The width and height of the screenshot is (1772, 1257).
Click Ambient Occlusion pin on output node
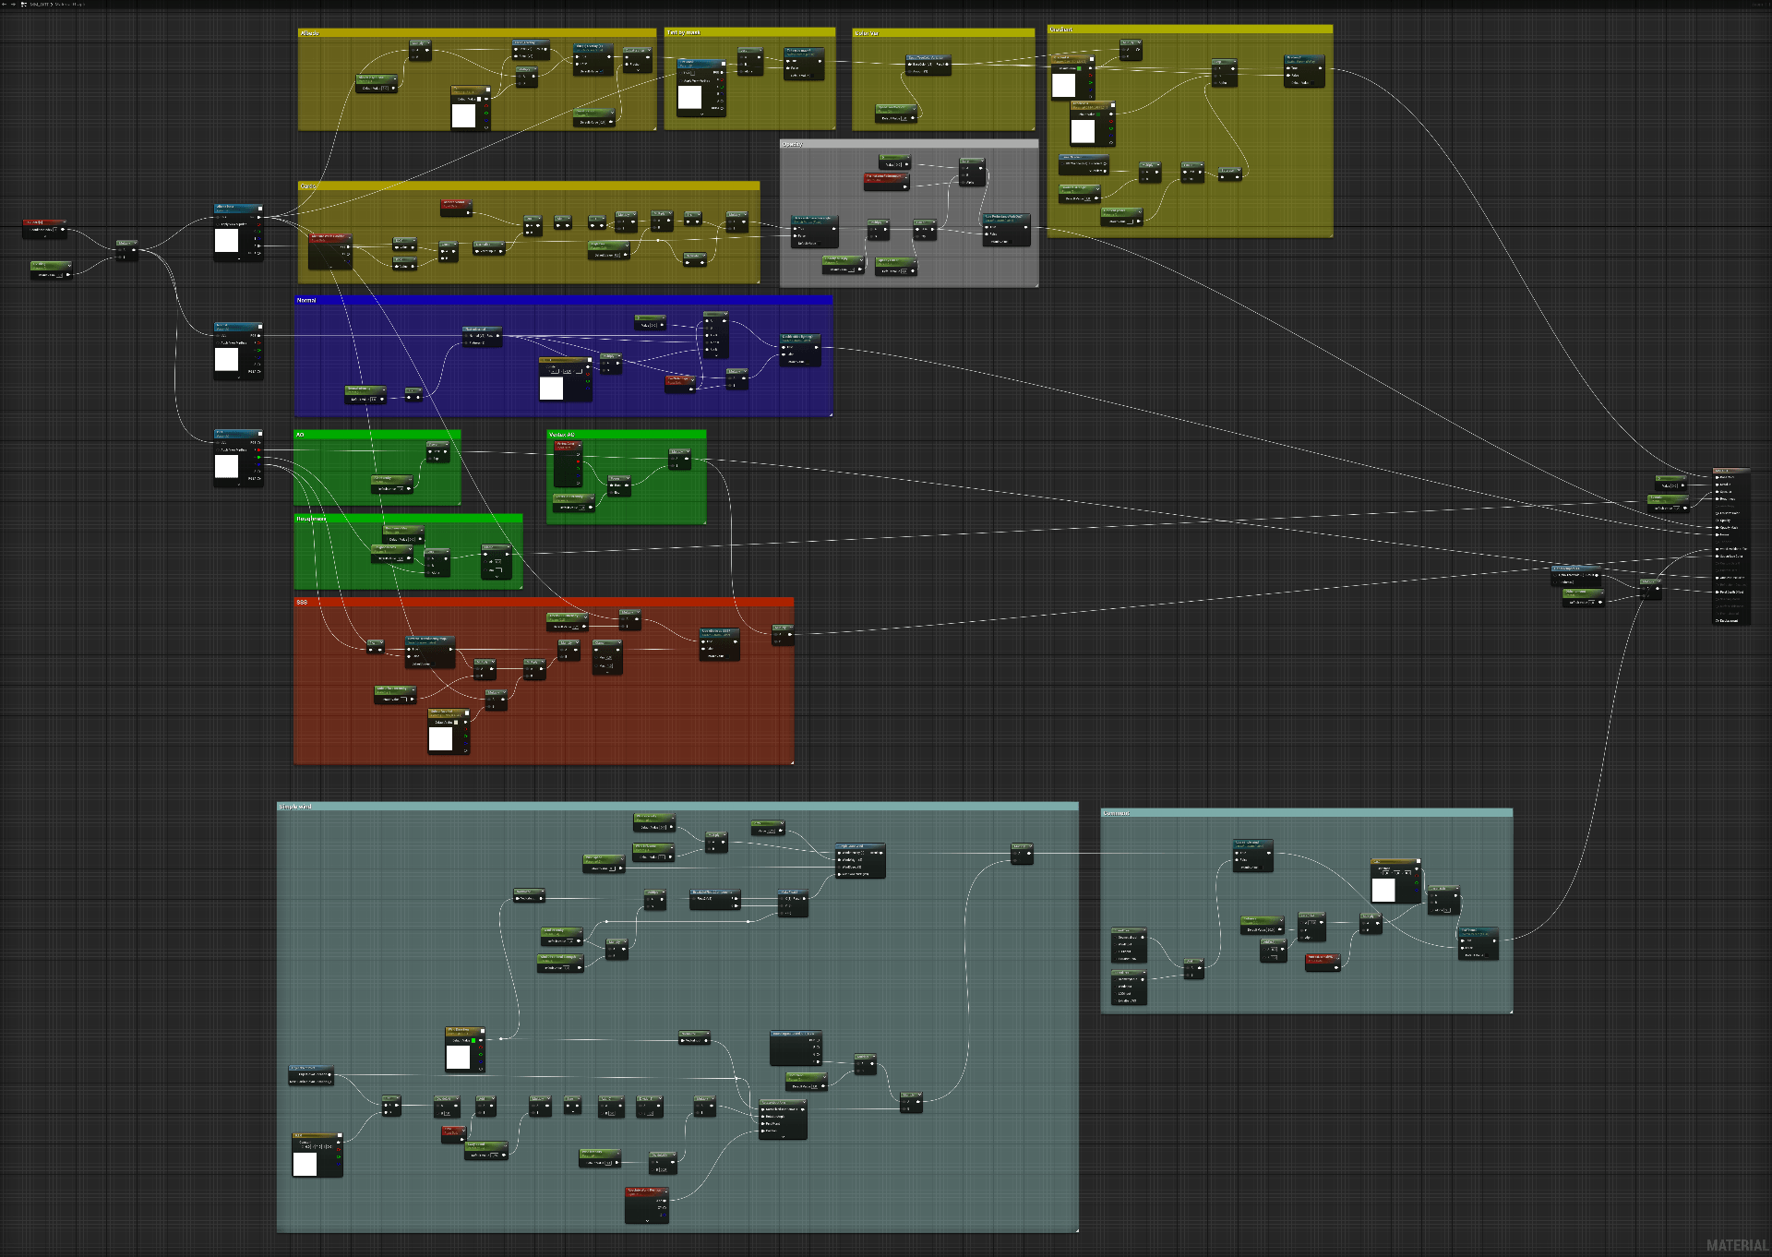1717,578
